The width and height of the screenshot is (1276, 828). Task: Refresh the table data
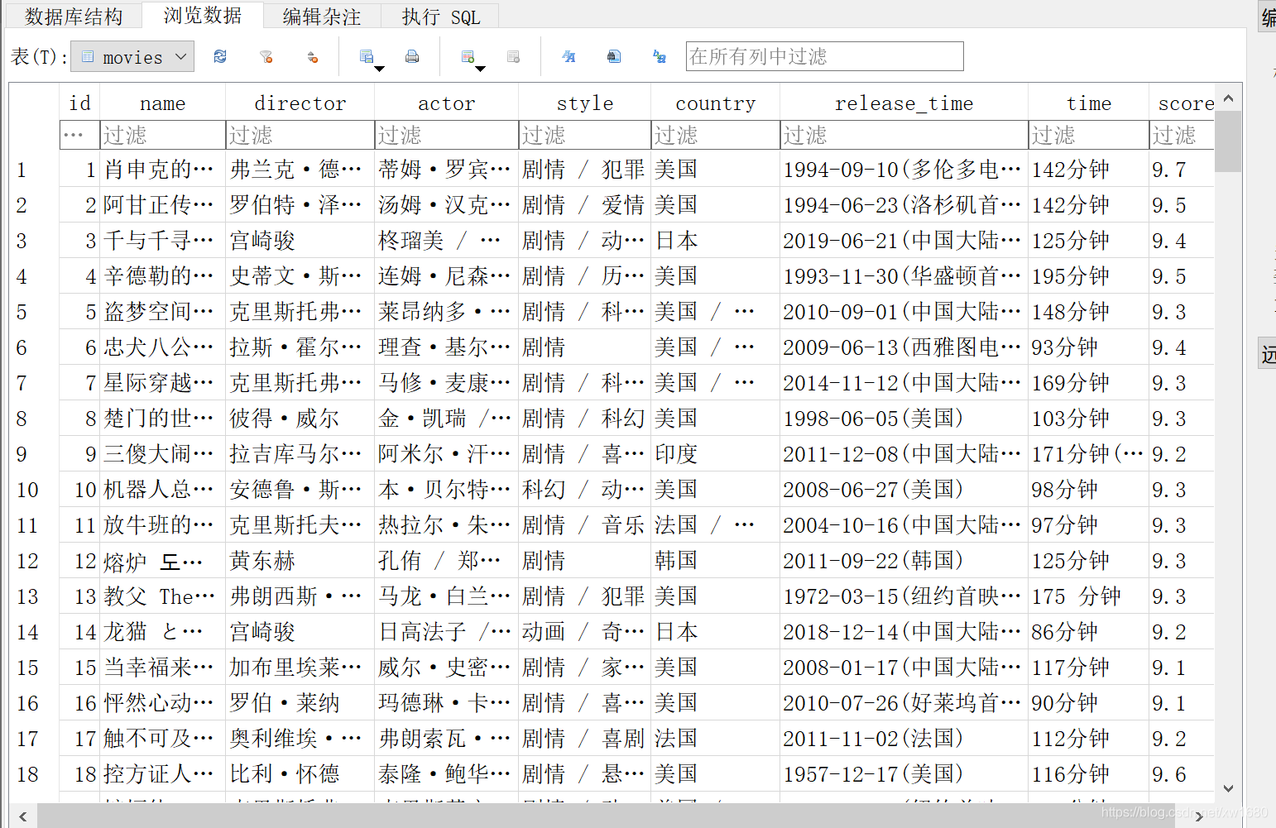(220, 56)
